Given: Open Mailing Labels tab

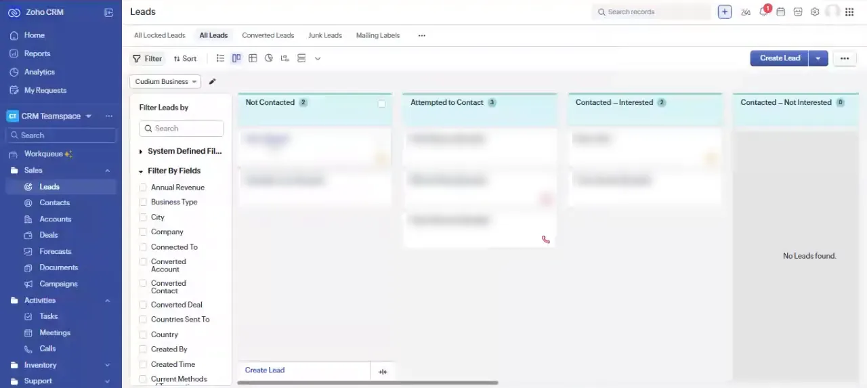Looking at the screenshot, I should pos(378,35).
